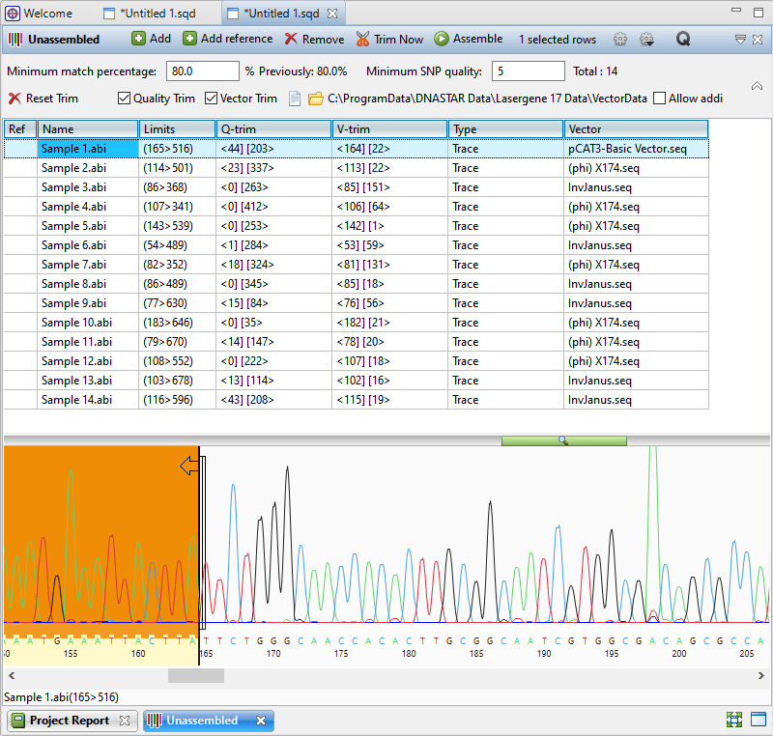Click the scrollbar left arrow
Screen dimensions: 773x736
click(x=12, y=675)
